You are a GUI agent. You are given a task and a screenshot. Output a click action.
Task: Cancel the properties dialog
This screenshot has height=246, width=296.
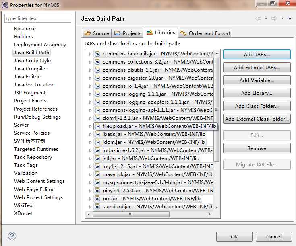[274, 237]
